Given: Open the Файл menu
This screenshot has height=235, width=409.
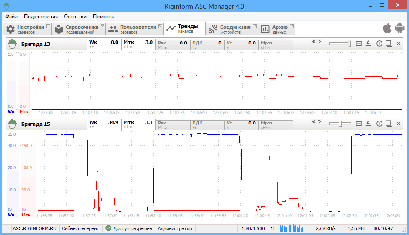Looking at the screenshot, I should pyautogui.click(x=12, y=17).
